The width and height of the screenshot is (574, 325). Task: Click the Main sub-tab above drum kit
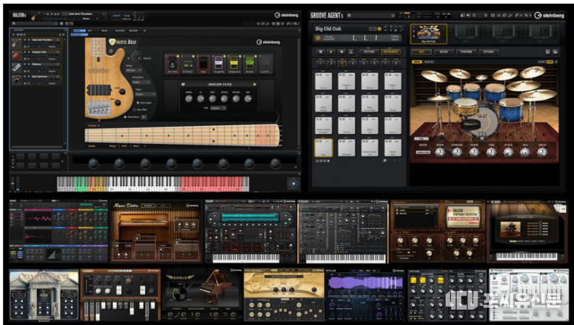coord(417,62)
